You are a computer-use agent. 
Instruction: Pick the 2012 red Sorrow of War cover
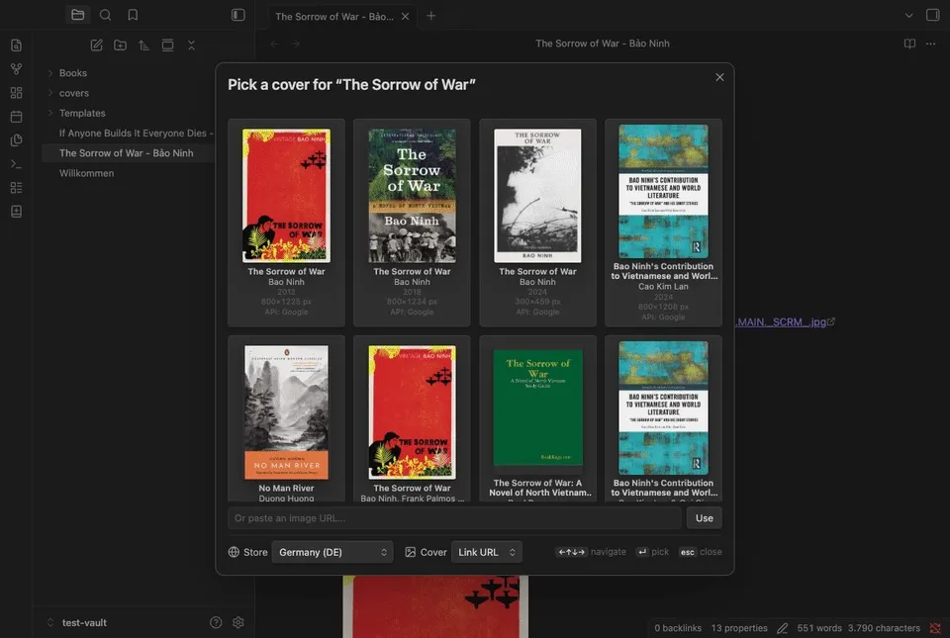(x=286, y=223)
